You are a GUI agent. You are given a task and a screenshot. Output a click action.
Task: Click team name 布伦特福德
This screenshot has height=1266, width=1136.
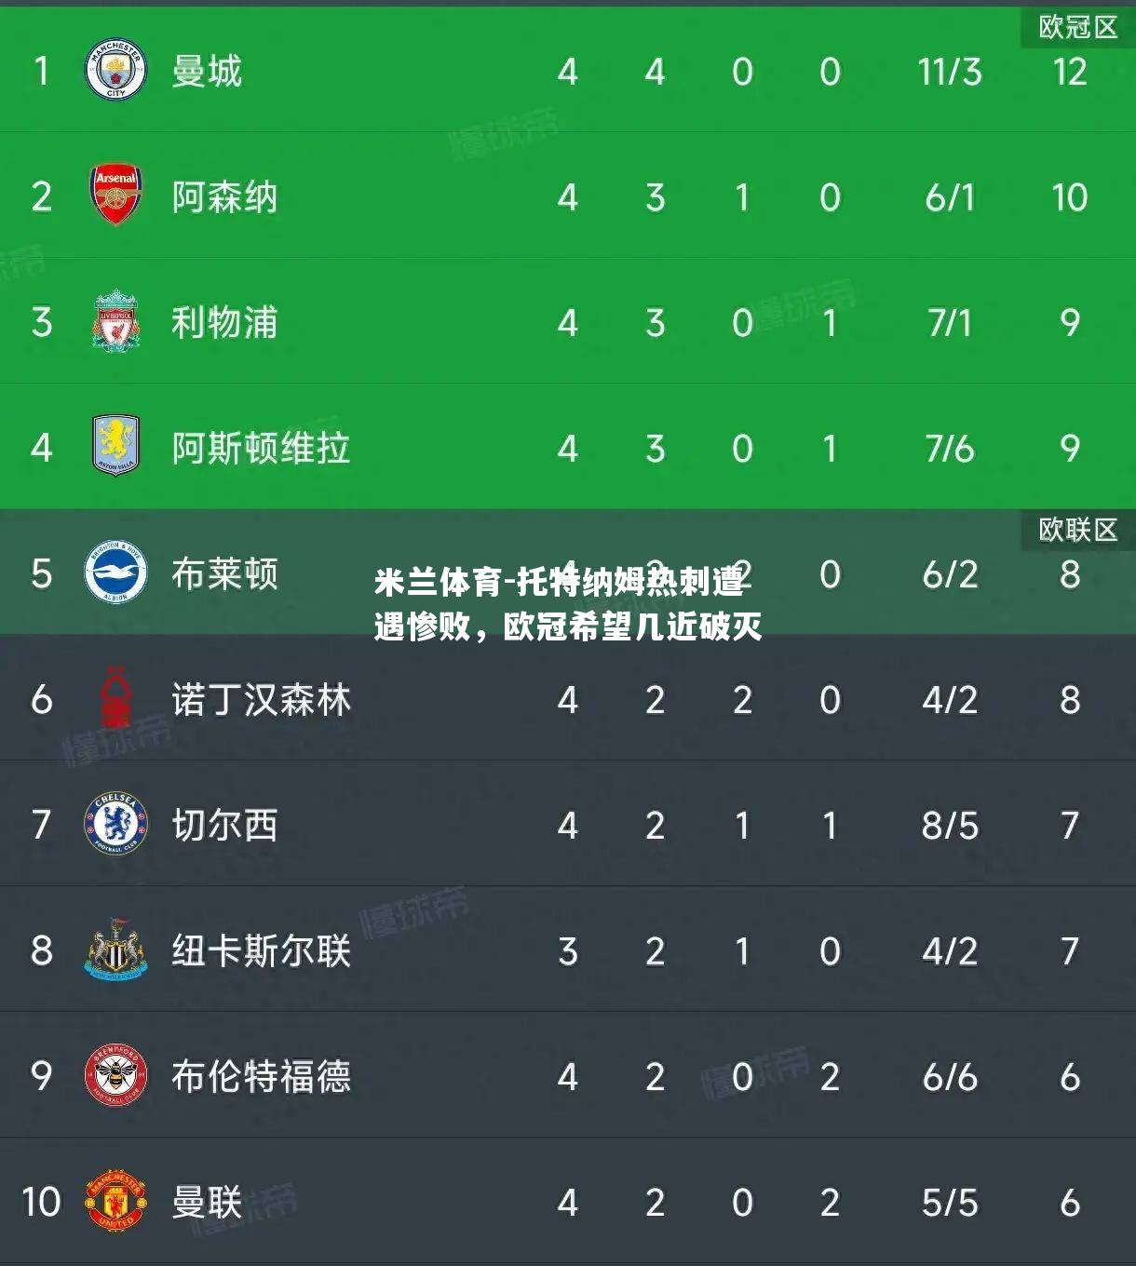point(261,1077)
